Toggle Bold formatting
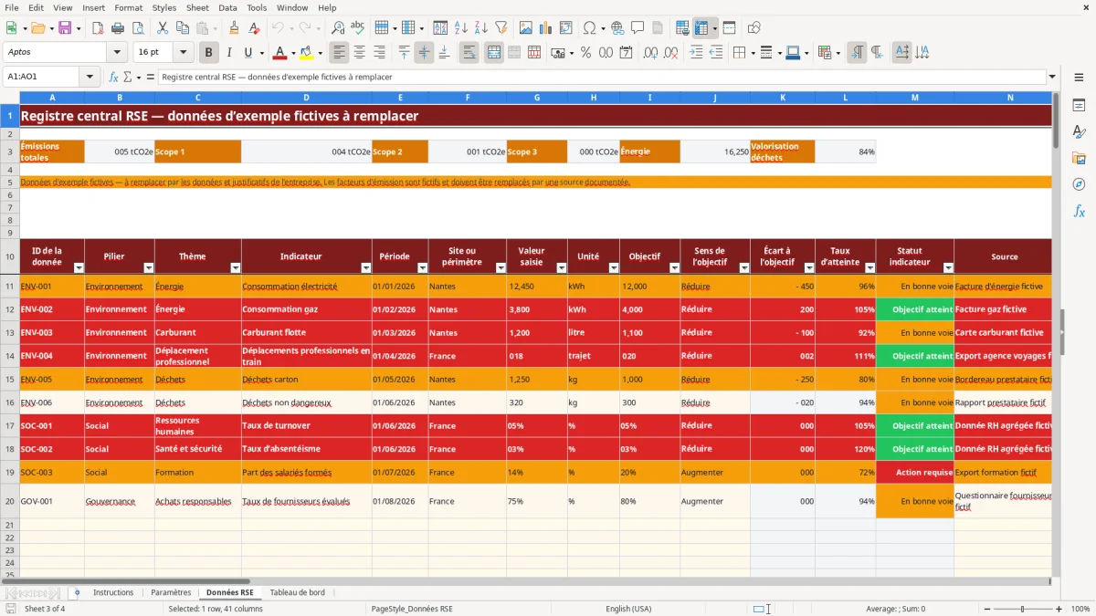Screen dimensions: 1096x616 pyautogui.click(x=209, y=53)
